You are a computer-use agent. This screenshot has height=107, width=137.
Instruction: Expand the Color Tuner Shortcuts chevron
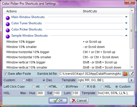point(126,23)
